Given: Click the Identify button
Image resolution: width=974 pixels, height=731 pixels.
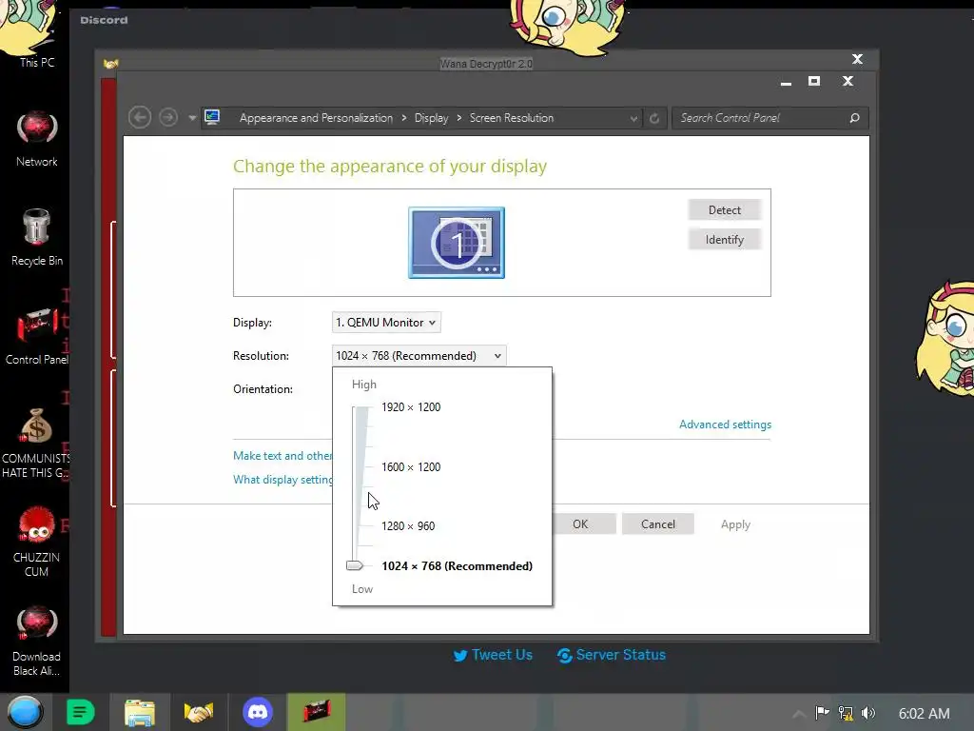Looking at the screenshot, I should 724,239.
